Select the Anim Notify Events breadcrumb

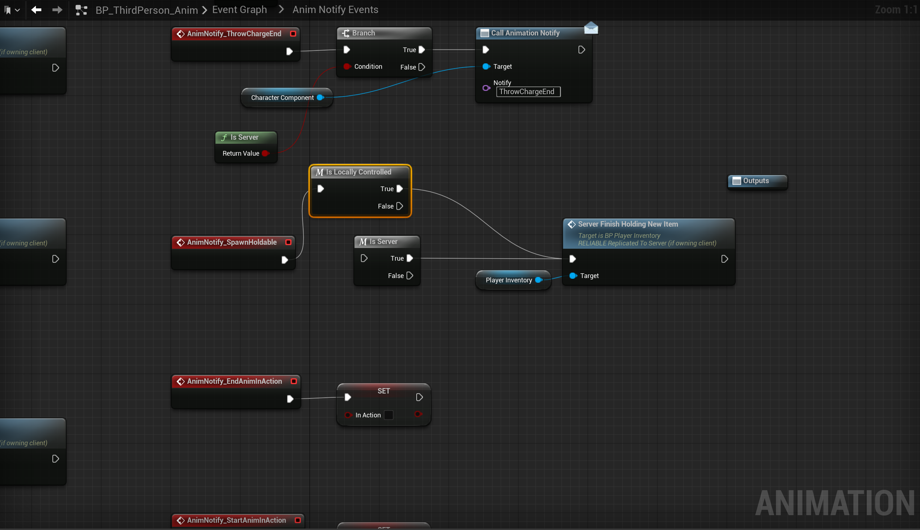click(x=335, y=10)
